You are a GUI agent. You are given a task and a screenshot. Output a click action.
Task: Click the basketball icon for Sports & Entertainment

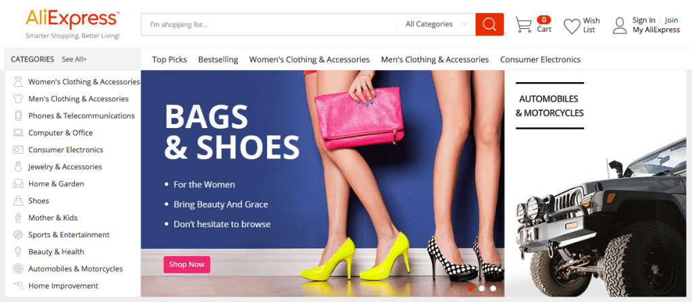(18, 235)
